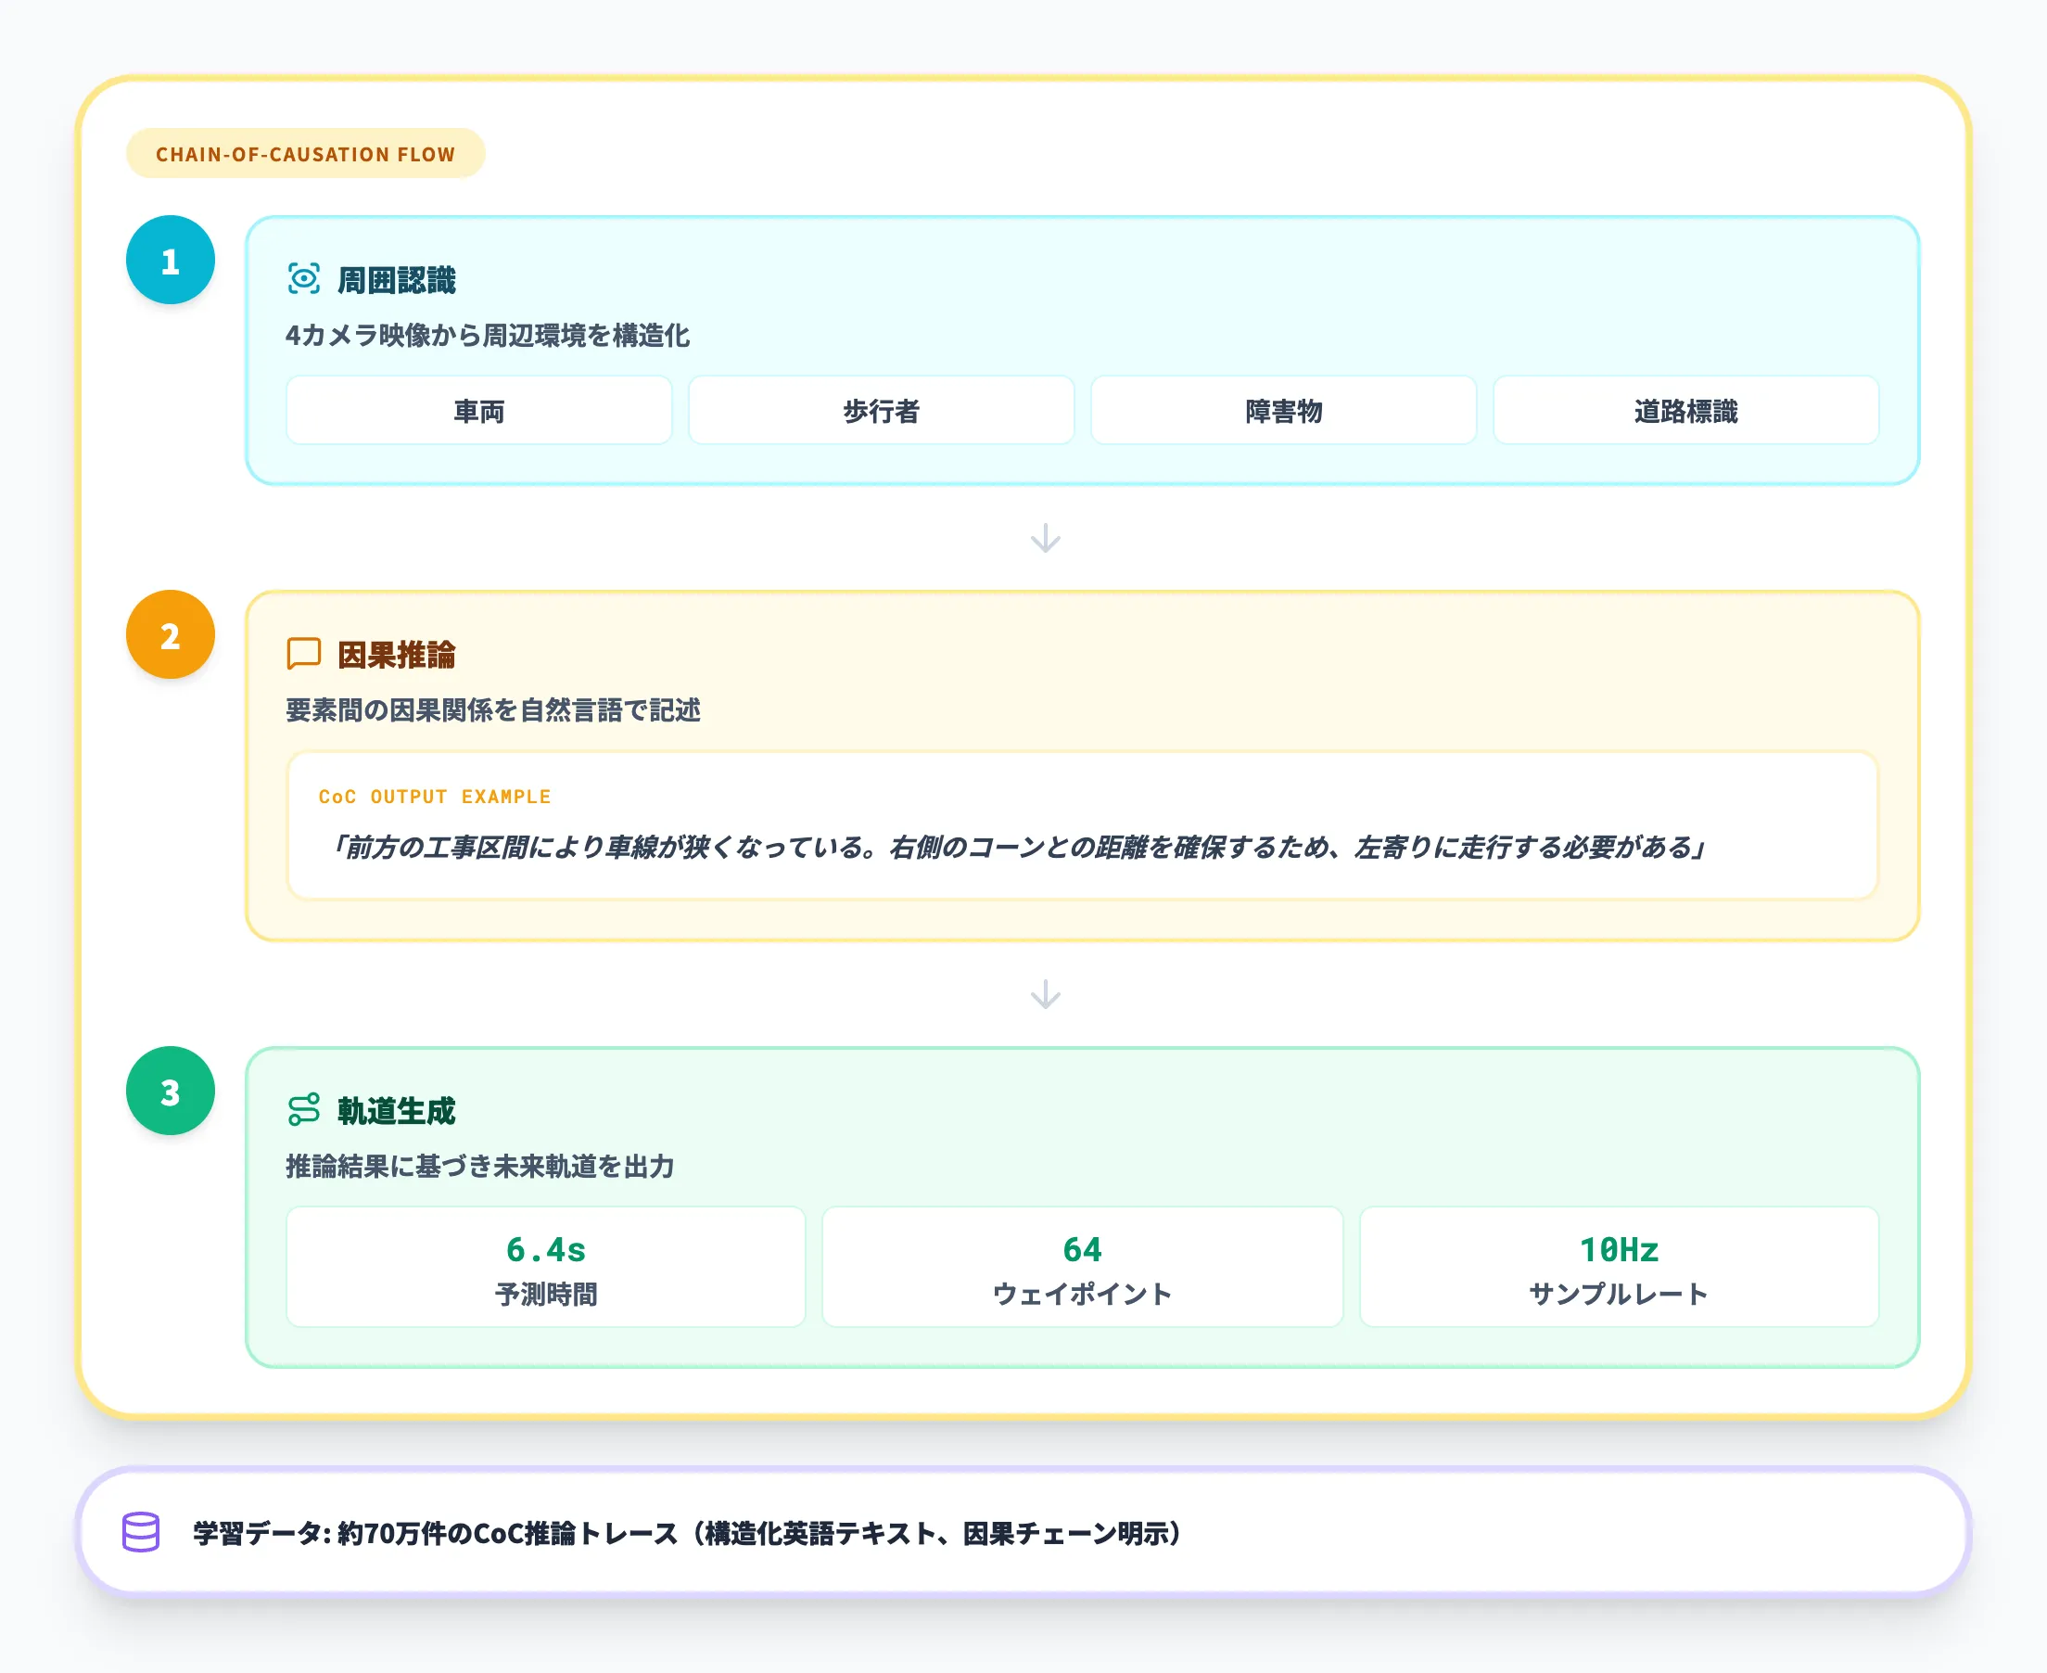2047x1673 pixels.
Task: Select the scan icon next to 周囲認識
Action: tap(304, 277)
